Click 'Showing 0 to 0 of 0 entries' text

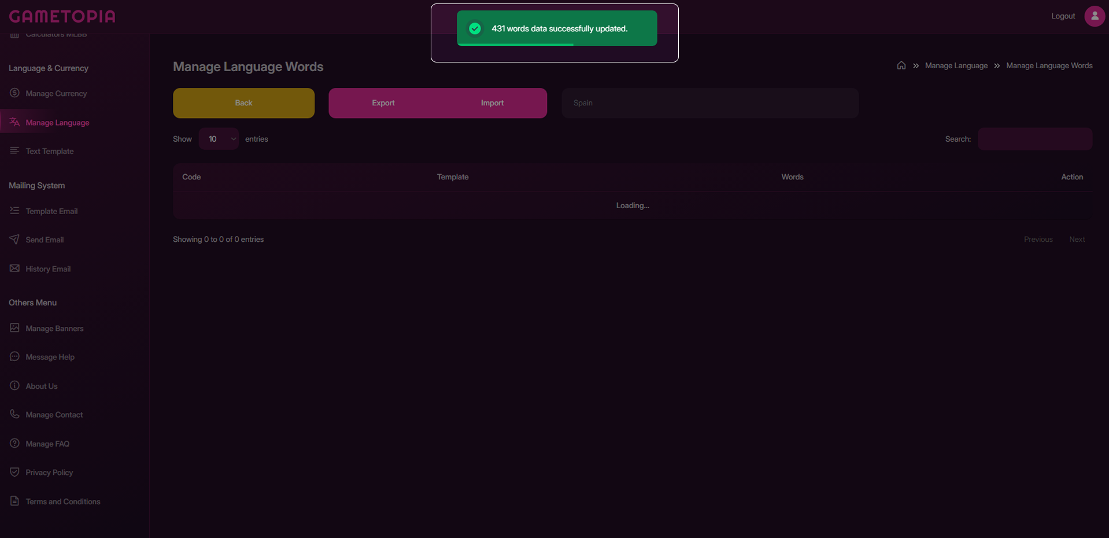(x=218, y=239)
